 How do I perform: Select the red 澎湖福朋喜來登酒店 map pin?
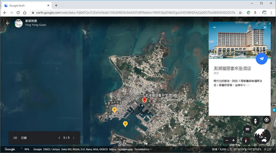pos(144,100)
